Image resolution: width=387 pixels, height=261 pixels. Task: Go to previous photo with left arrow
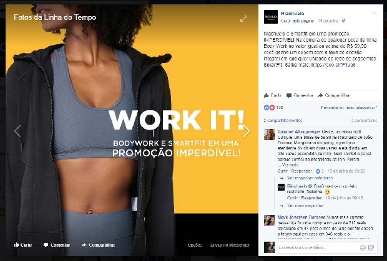coord(17,131)
